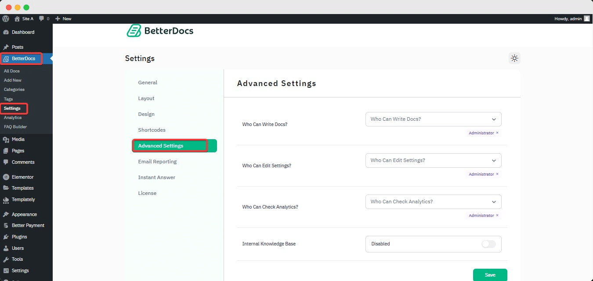Open the Who Can Check Analytics dropdown
593x281 pixels.
click(x=433, y=202)
